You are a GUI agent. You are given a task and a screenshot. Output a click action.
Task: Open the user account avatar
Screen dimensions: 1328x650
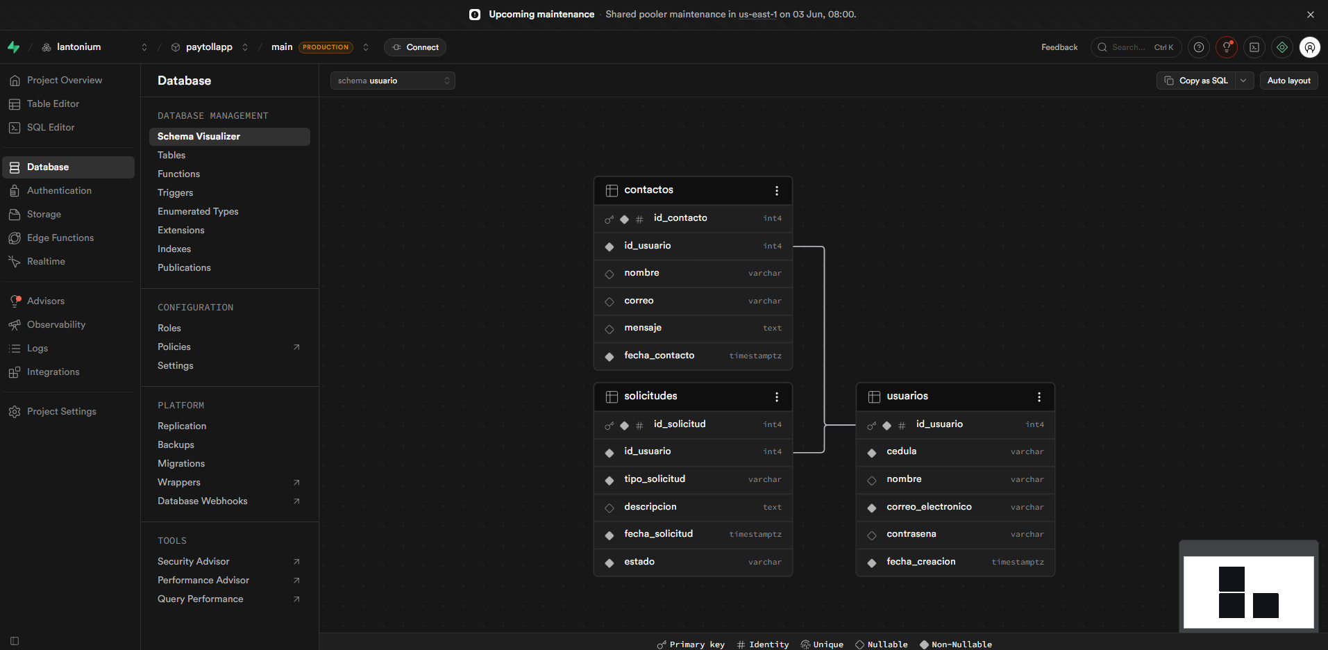click(x=1310, y=47)
